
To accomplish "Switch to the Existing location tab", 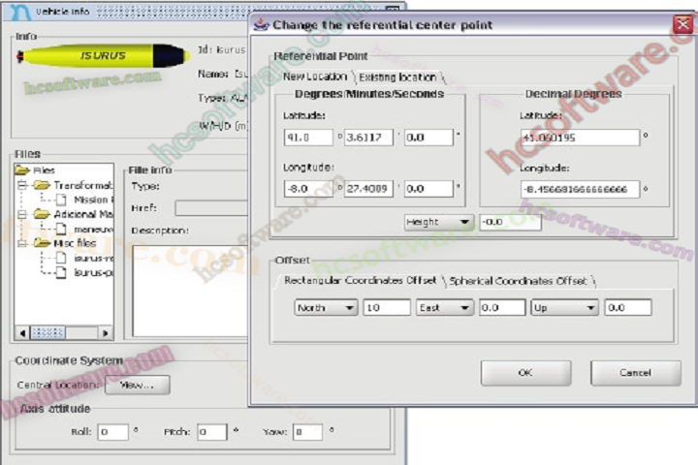I will [397, 77].
